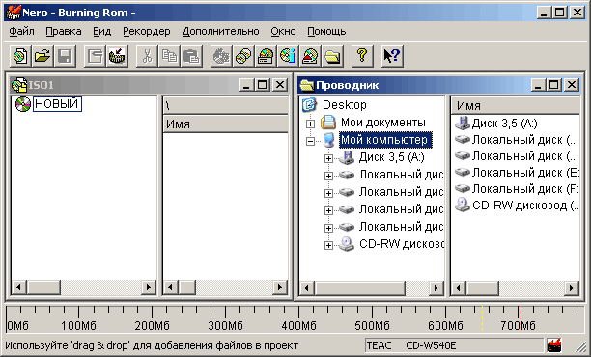Viewport: 591px width, 357px height.
Task: Click left scroll arrow of ISO1 file list
Action: (170, 288)
